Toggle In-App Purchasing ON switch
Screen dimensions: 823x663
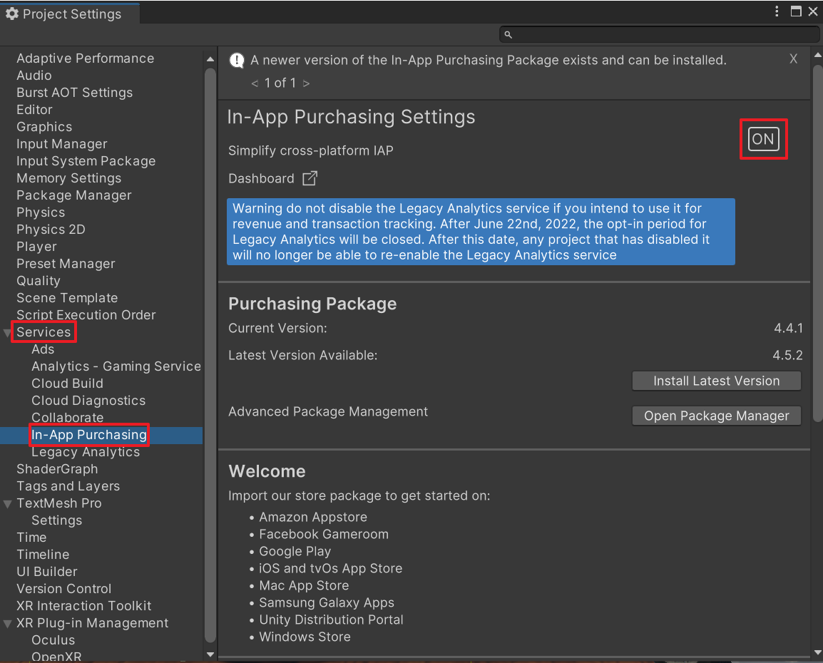click(x=763, y=139)
